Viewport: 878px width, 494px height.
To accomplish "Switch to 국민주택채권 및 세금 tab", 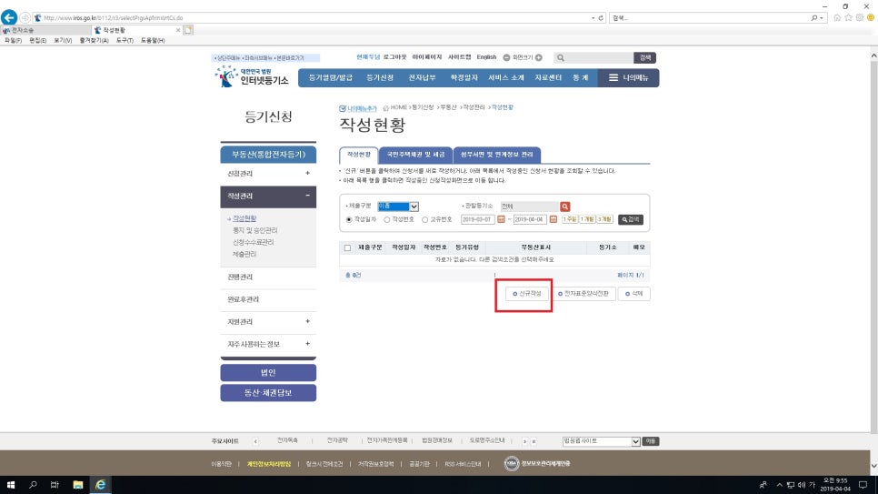I will 415,155.
